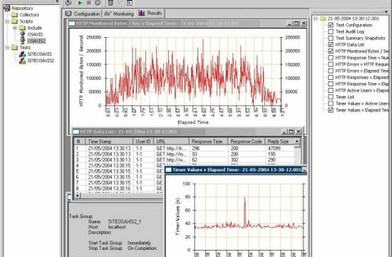This screenshot has height=257, width=392.
Task: Click Response Time cell 296
Action: (196, 148)
